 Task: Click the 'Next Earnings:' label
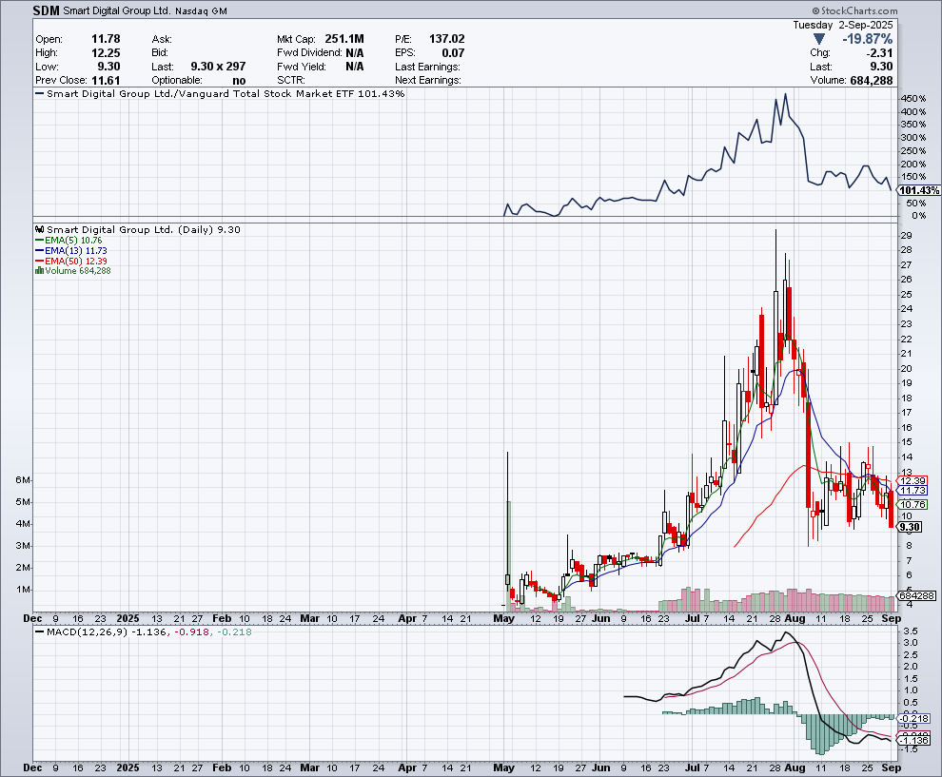[x=428, y=81]
